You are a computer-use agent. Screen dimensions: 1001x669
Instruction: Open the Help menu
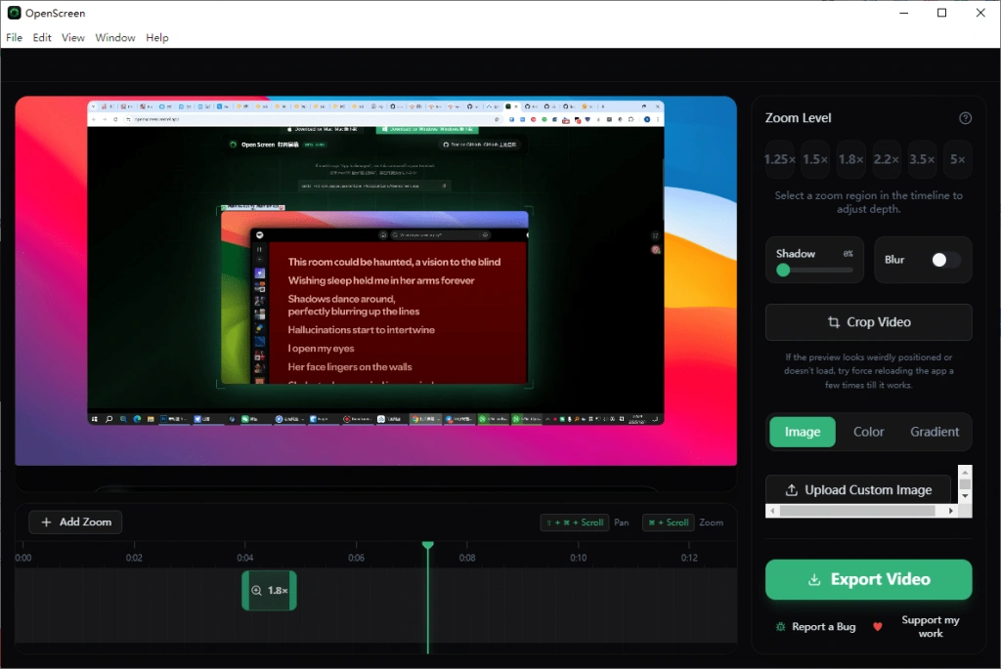157,38
